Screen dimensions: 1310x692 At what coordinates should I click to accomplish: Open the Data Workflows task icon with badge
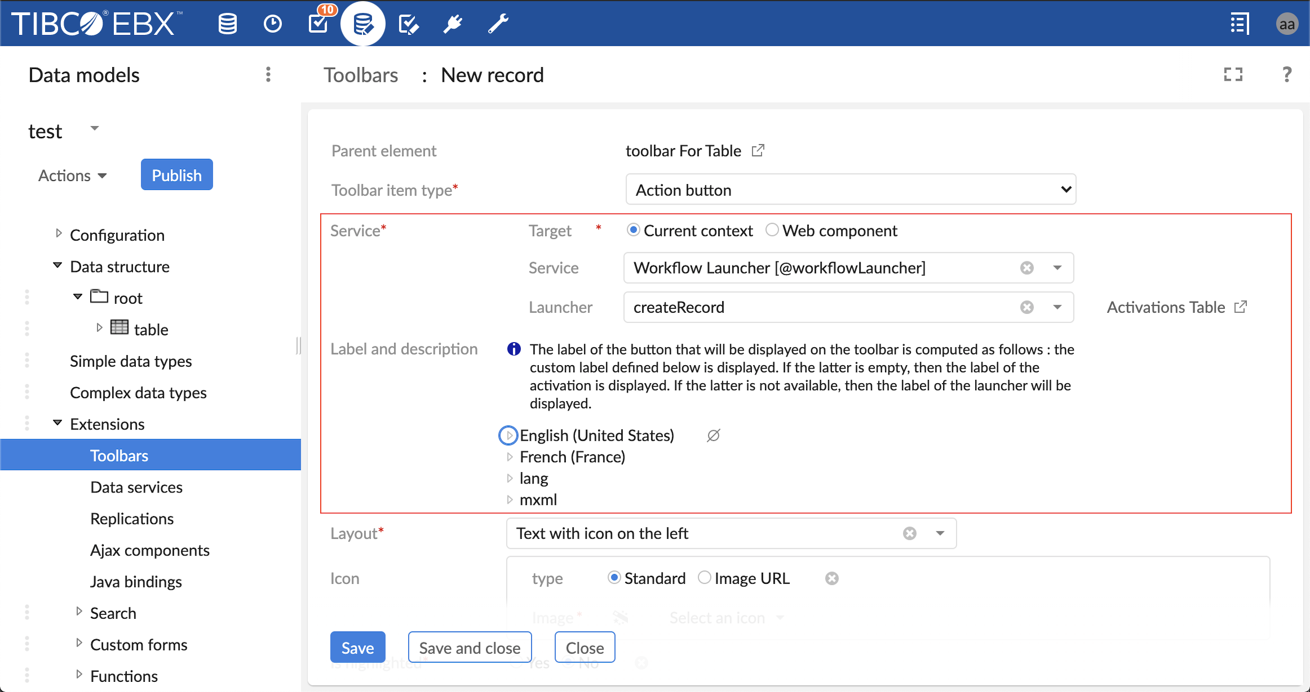[x=319, y=23]
